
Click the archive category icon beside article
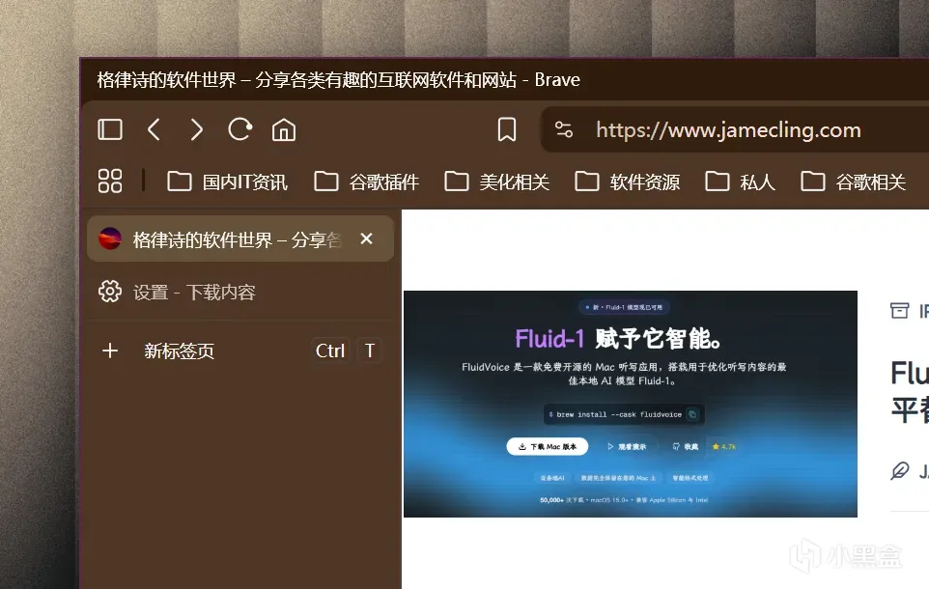click(899, 311)
